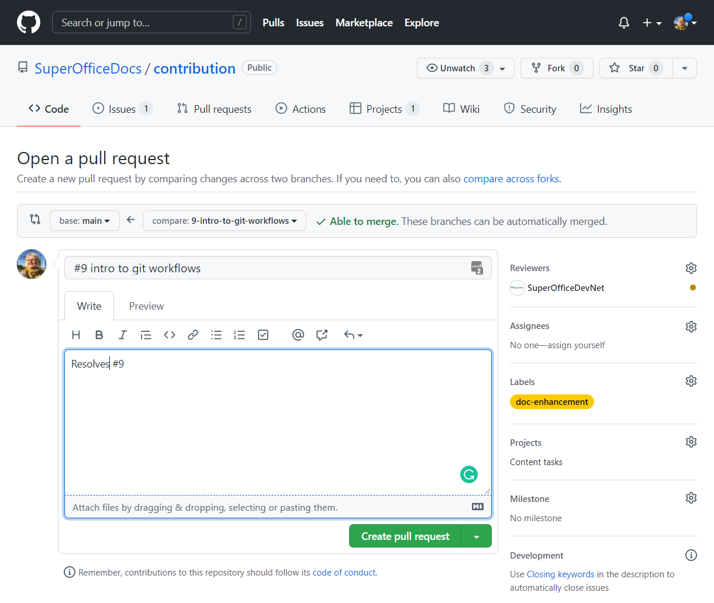Open the Security tab
The height and width of the screenshot is (603, 714).
click(x=530, y=109)
